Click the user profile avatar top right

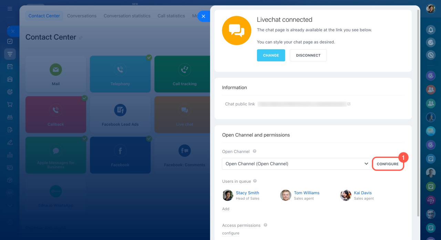click(x=431, y=9)
